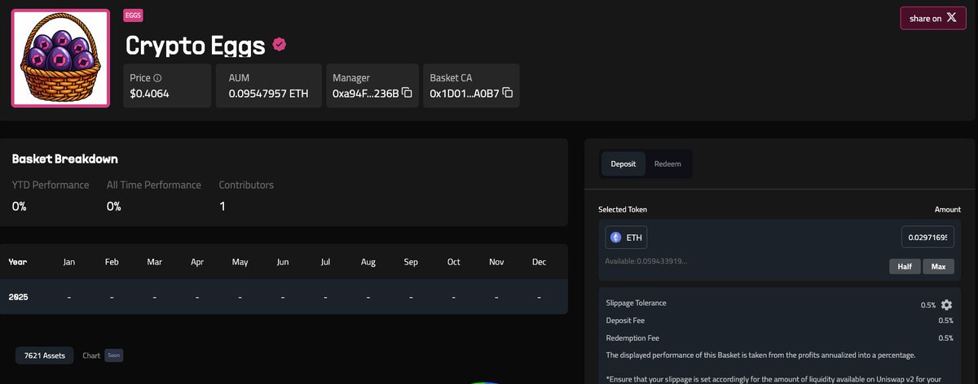The width and height of the screenshot is (978, 384).
Task: Click the ETH token logo
Action: tap(616, 238)
